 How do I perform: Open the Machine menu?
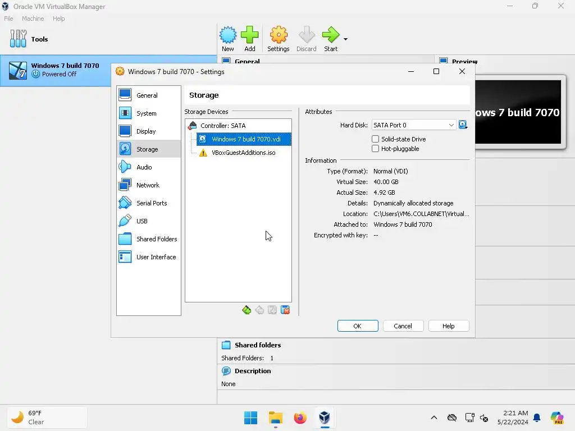[x=33, y=19]
